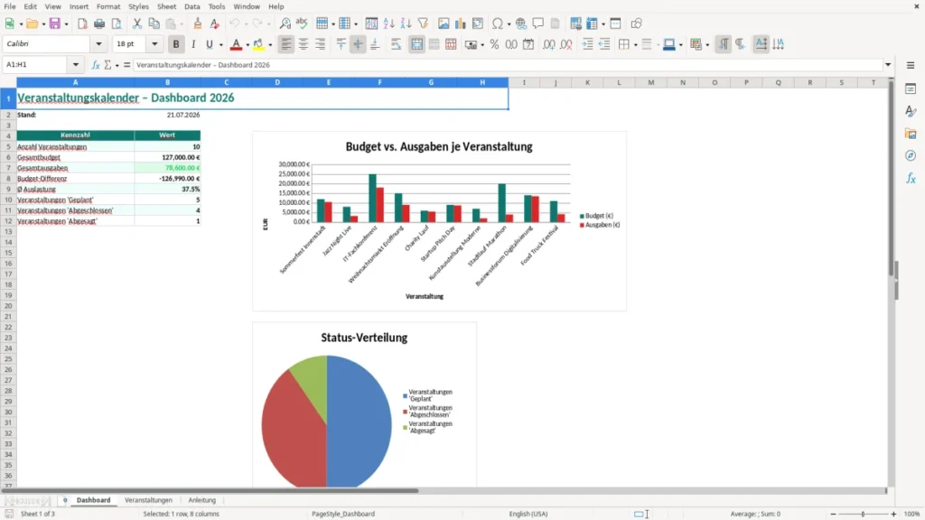Open the Format menu

point(108,6)
